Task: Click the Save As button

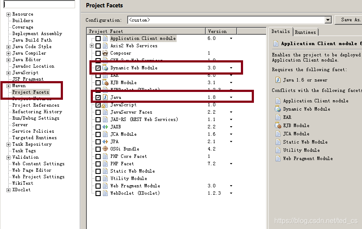Action: point(349,20)
